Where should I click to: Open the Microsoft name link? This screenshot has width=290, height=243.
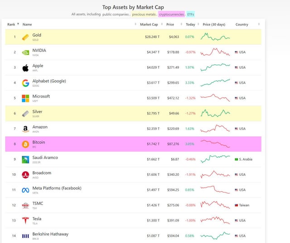pos(41,96)
